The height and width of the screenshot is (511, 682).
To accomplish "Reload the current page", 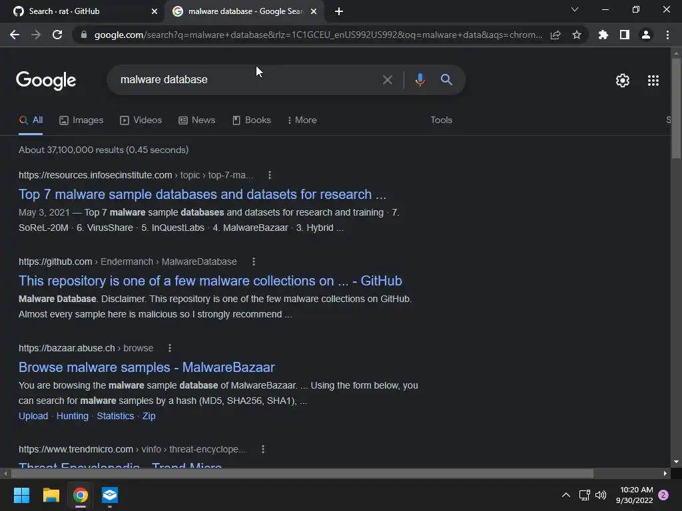I will [57, 35].
